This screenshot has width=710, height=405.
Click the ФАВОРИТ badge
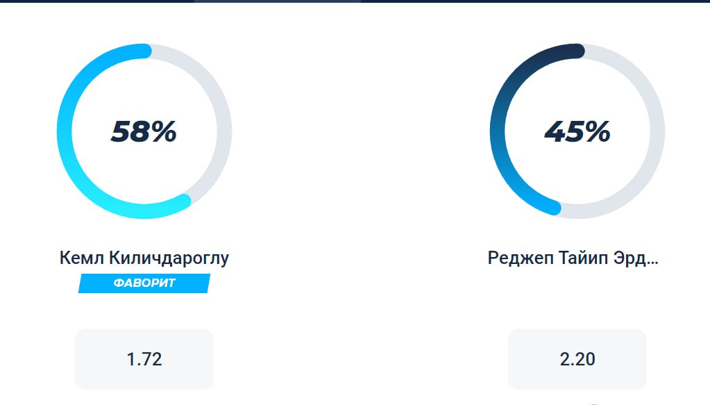point(144,283)
